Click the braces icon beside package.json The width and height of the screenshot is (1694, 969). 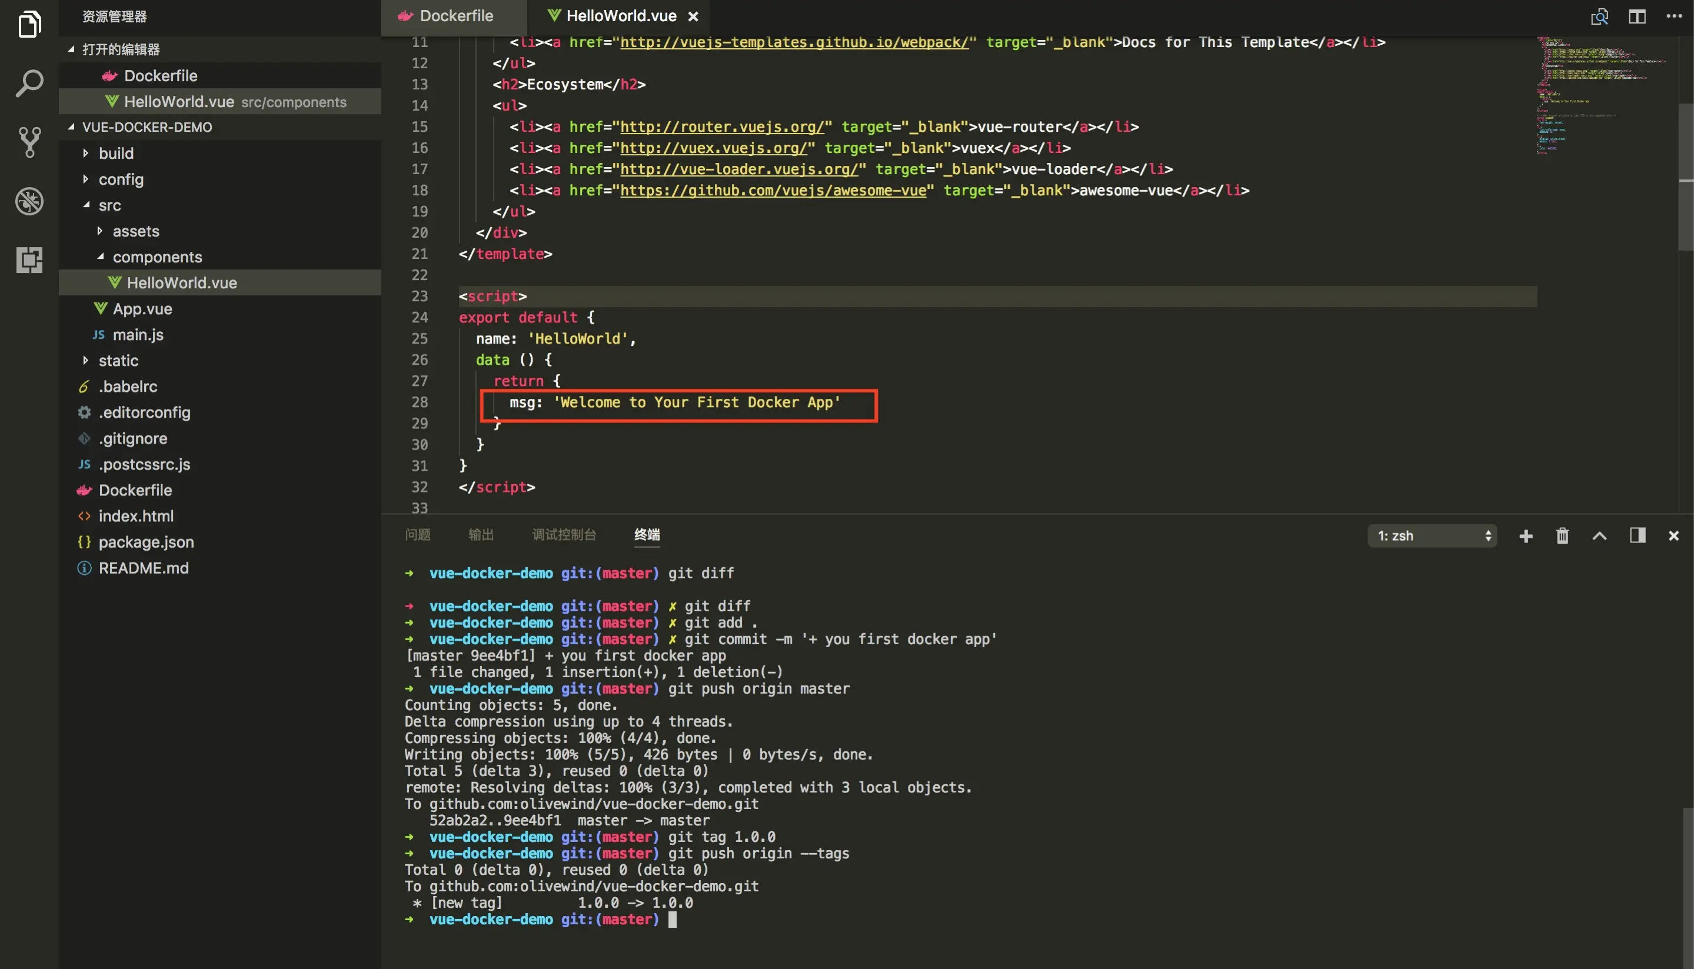pos(84,542)
